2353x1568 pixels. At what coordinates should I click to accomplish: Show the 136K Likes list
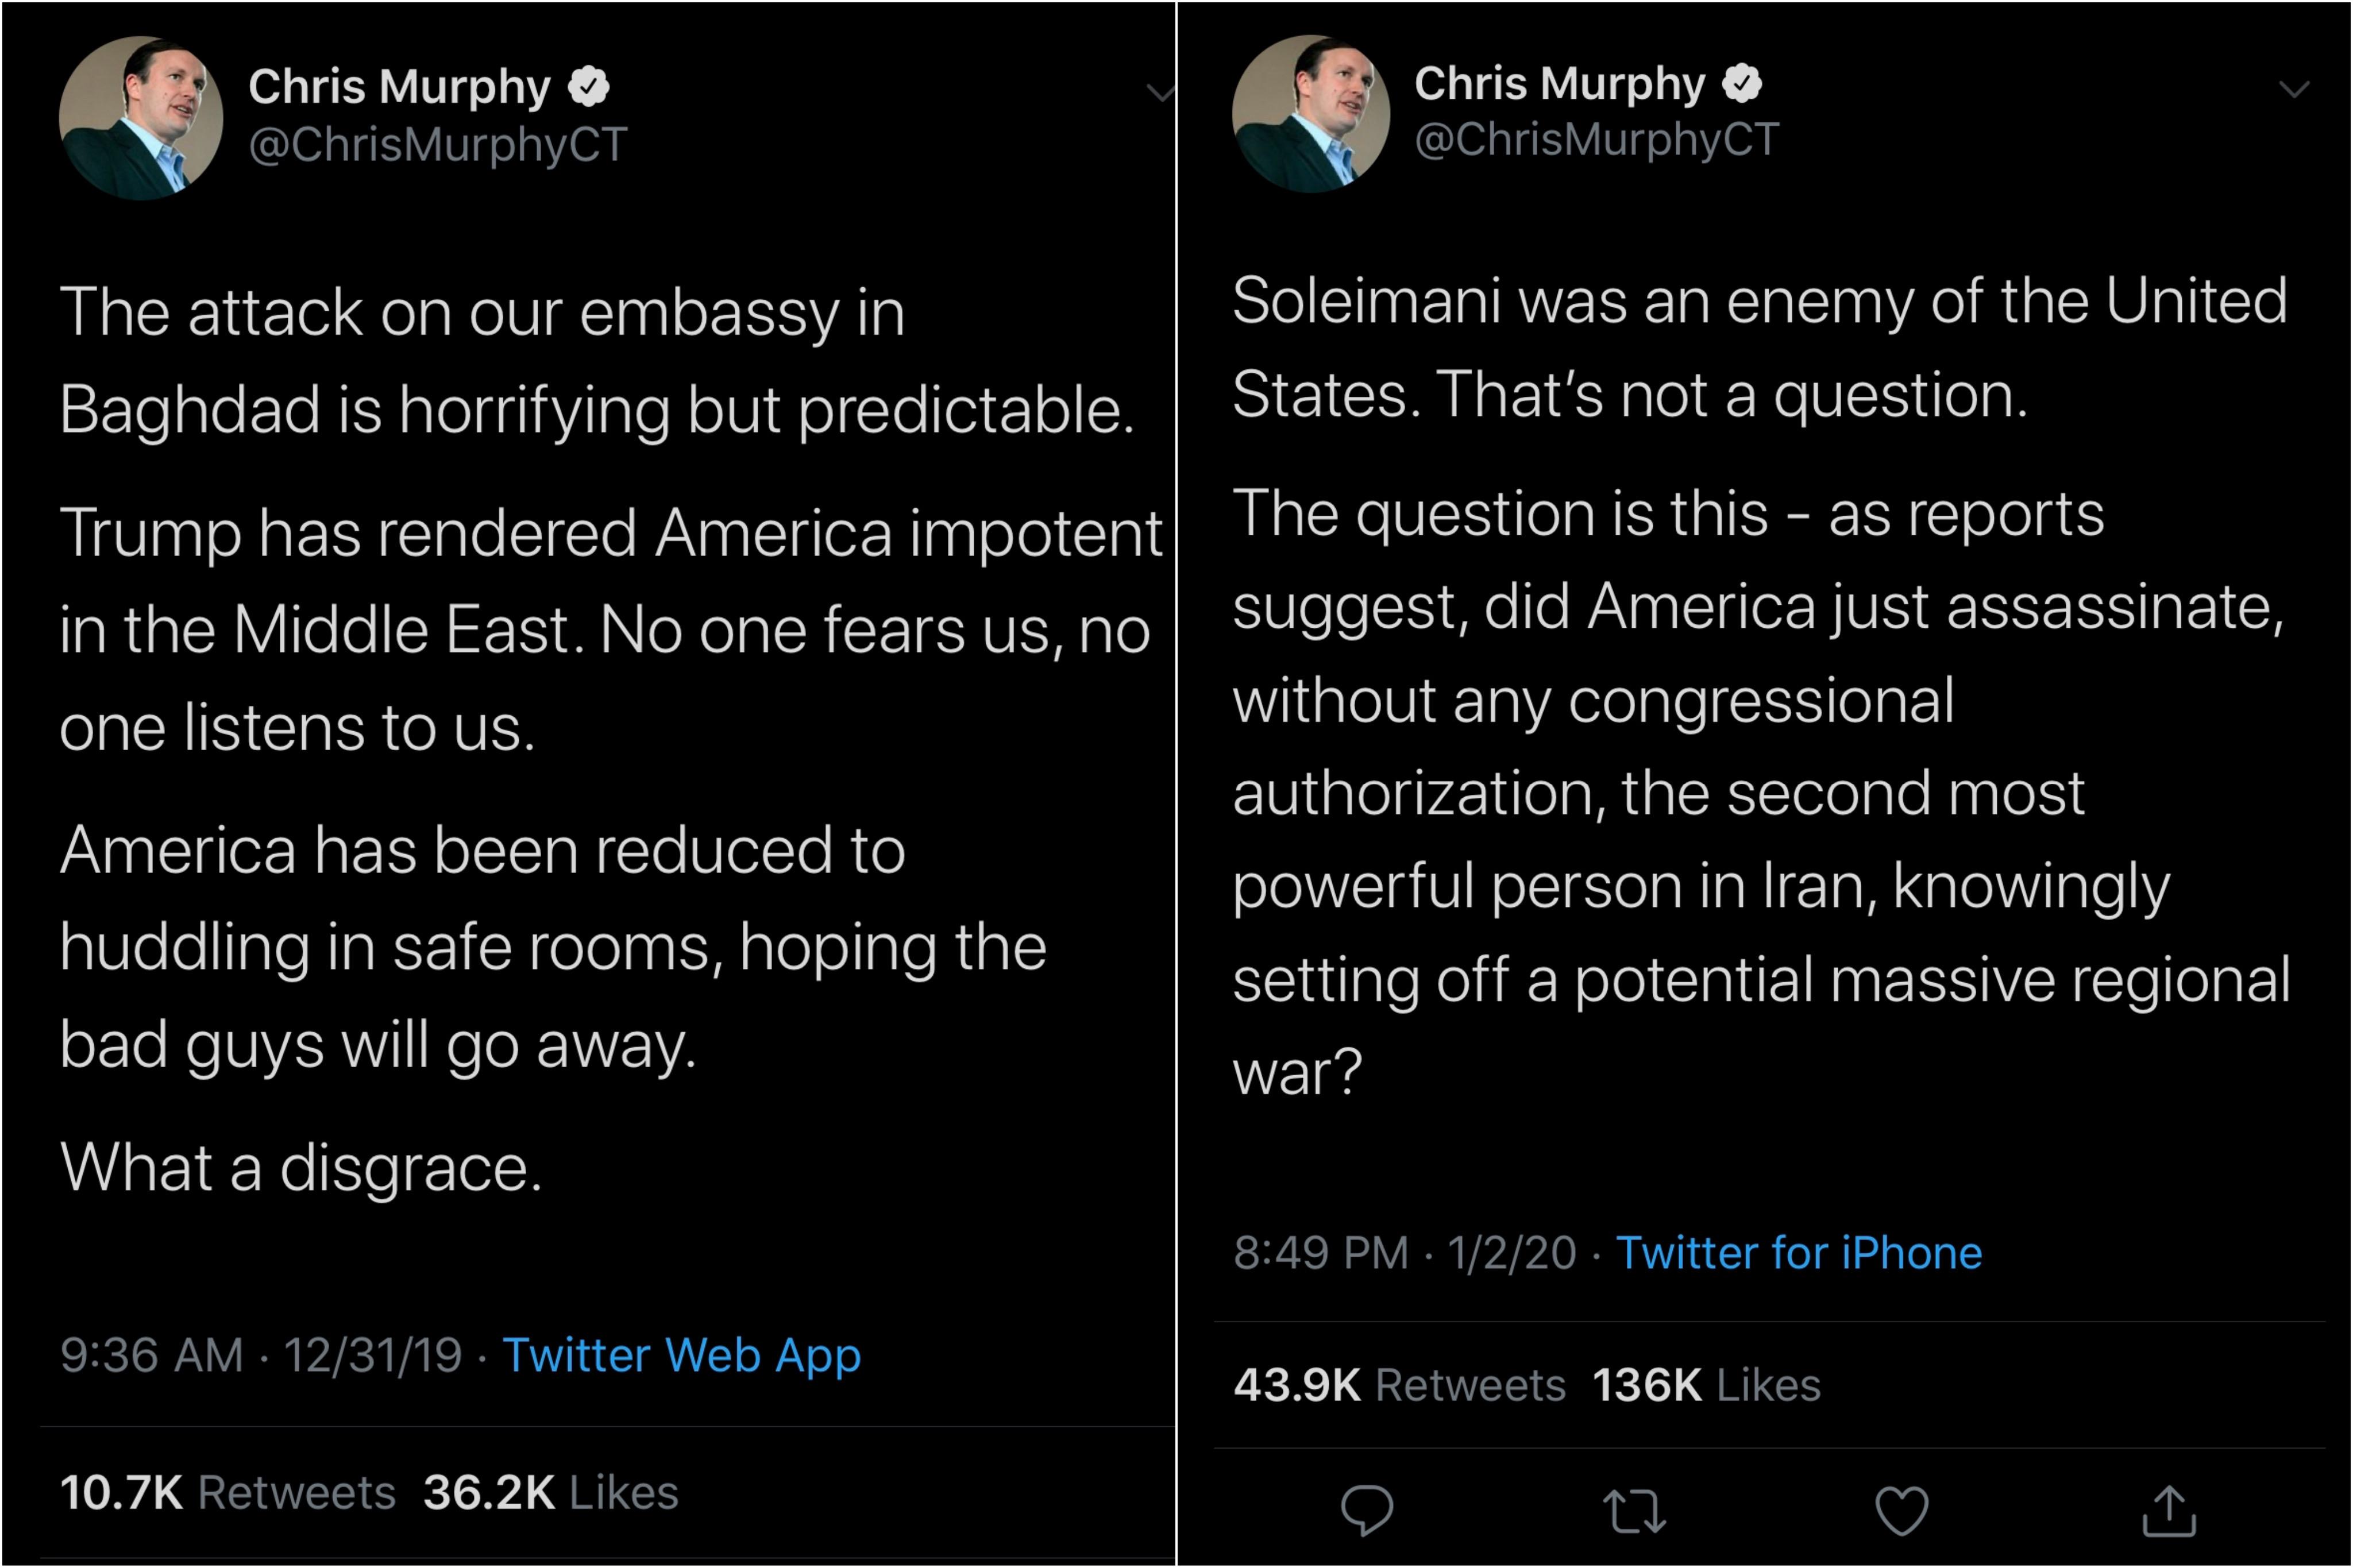pyautogui.click(x=1705, y=1385)
